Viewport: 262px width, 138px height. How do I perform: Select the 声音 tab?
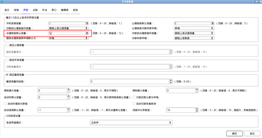click(x=26, y=10)
